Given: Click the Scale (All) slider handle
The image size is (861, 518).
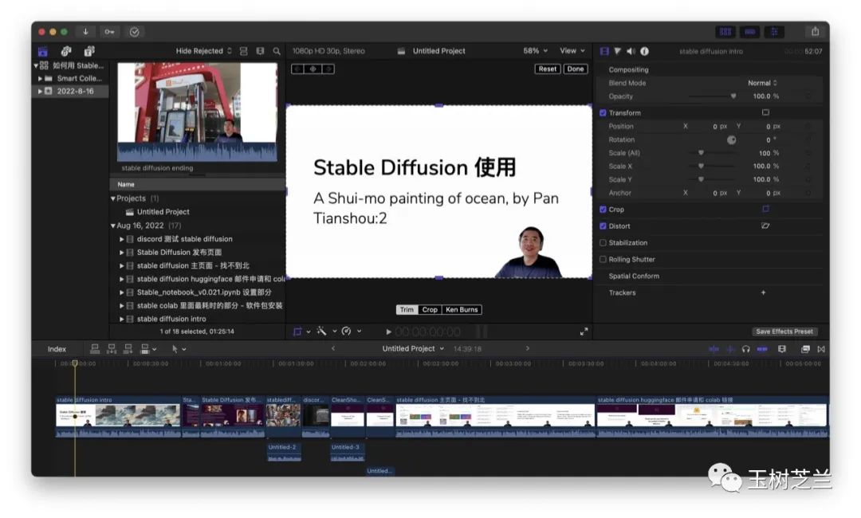Looking at the screenshot, I should pyautogui.click(x=702, y=153).
